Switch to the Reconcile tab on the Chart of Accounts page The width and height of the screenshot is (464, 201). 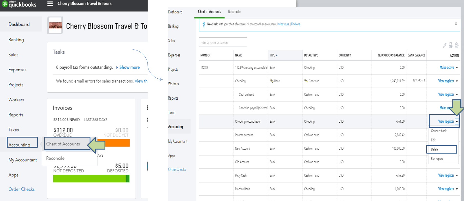pyautogui.click(x=234, y=12)
